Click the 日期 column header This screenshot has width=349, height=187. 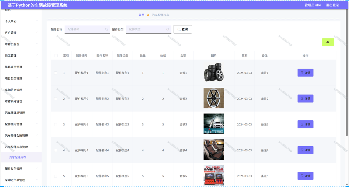(244, 55)
